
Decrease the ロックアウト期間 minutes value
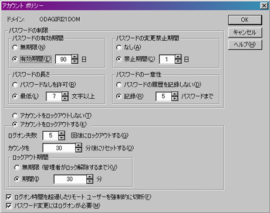(x=90, y=181)
